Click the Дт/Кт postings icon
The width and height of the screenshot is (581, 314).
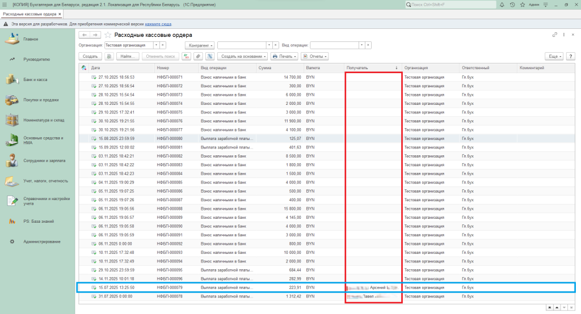click(186, 56)
